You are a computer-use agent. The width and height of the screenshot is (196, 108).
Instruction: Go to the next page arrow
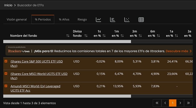point(180,103)
